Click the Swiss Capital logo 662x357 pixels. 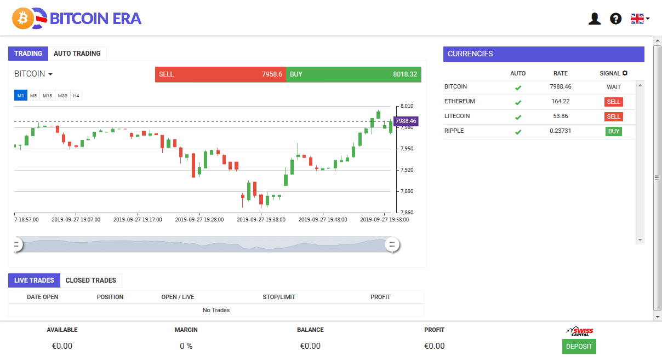579,330
